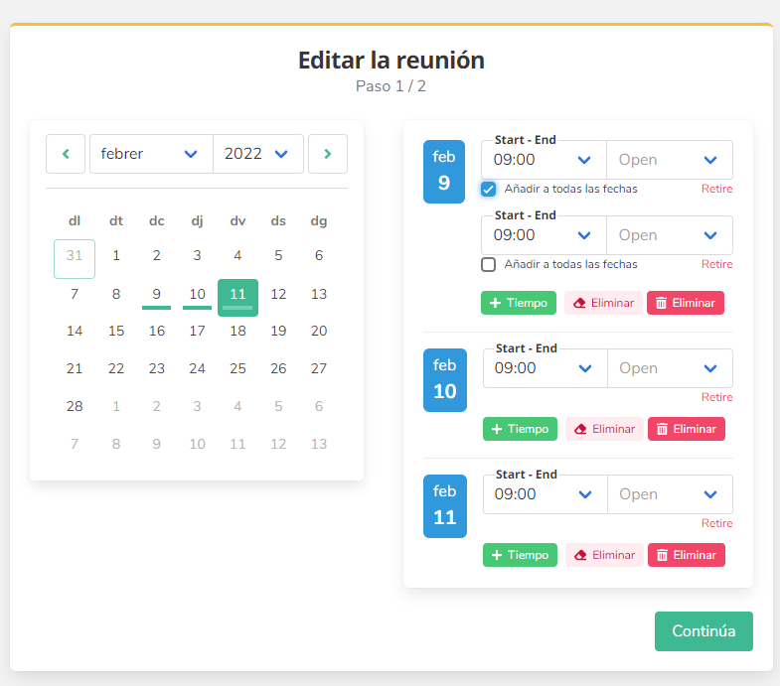Click the red trash Eliminar button for feb 10
This screenshot has width=780, height=686.
click(x=686, y=429)
